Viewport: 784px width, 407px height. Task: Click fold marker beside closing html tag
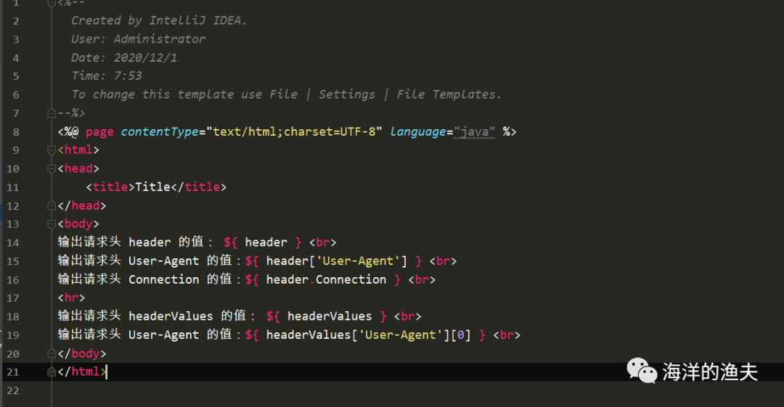[51, 372]
